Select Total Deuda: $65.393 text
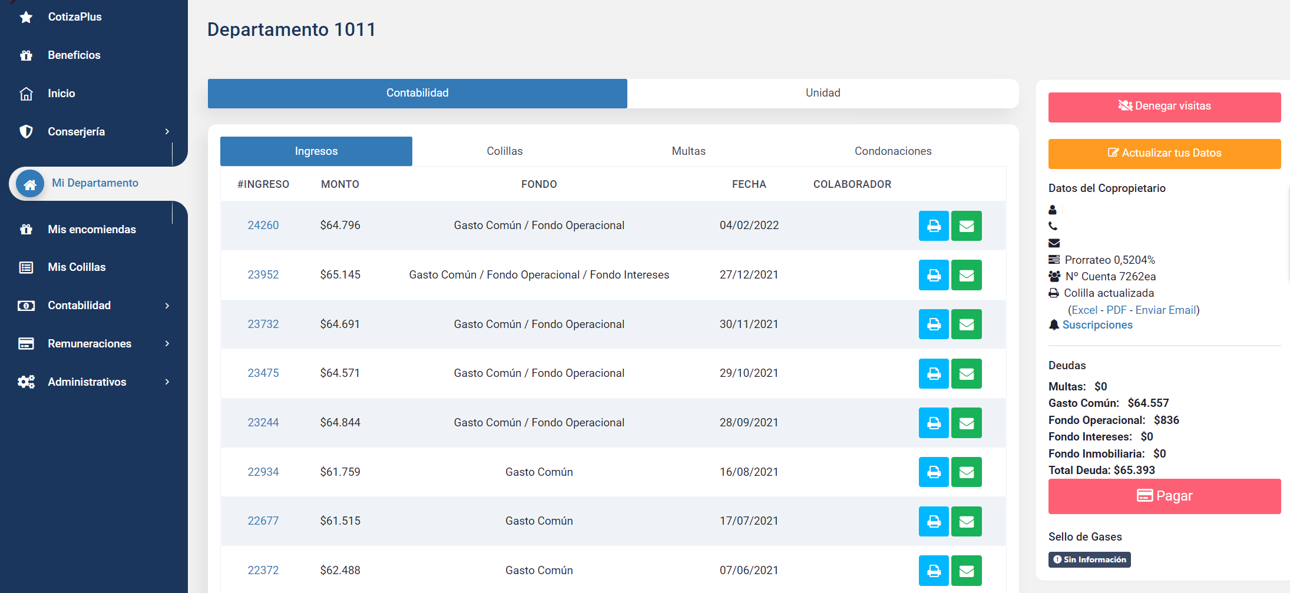Screen dimensions: 1290x593 [1102, 471]
